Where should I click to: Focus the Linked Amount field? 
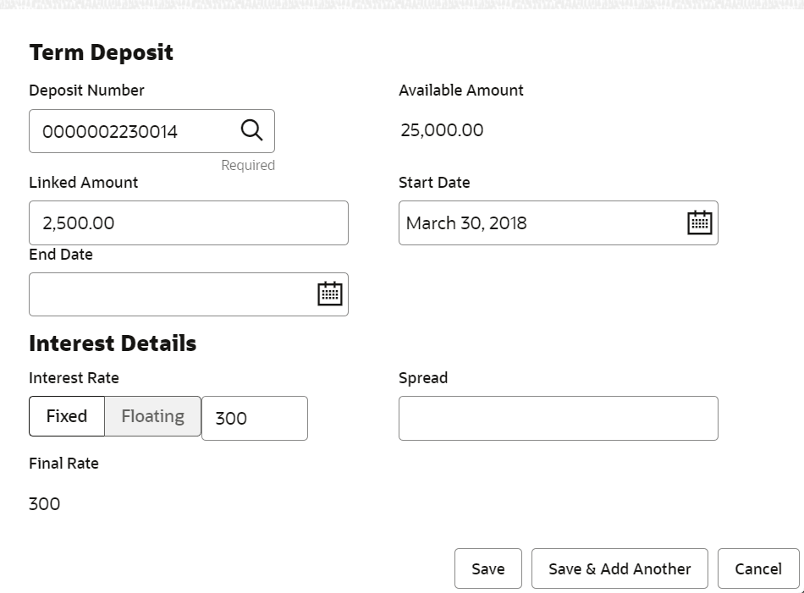[188, 223]
